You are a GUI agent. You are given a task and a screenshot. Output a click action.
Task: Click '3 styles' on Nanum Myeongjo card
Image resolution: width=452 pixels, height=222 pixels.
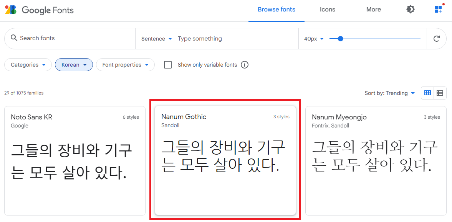tap(432, 117)
